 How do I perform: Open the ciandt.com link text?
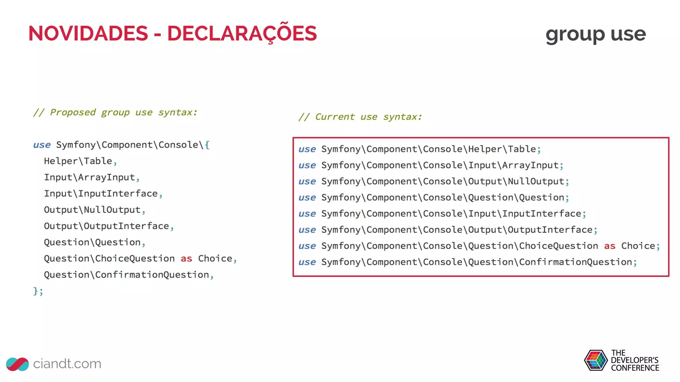point(67,364)
